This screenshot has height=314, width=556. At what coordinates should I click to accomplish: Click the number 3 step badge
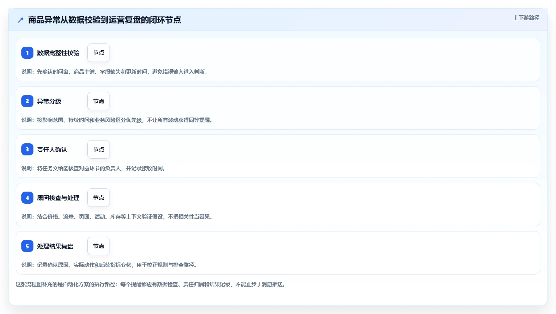pos(27,149)
